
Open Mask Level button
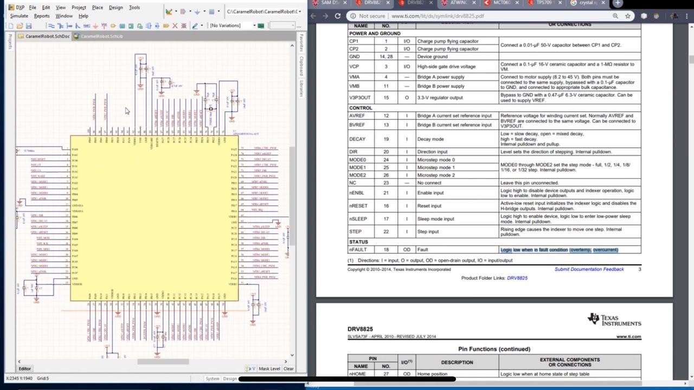pos(269,369)
